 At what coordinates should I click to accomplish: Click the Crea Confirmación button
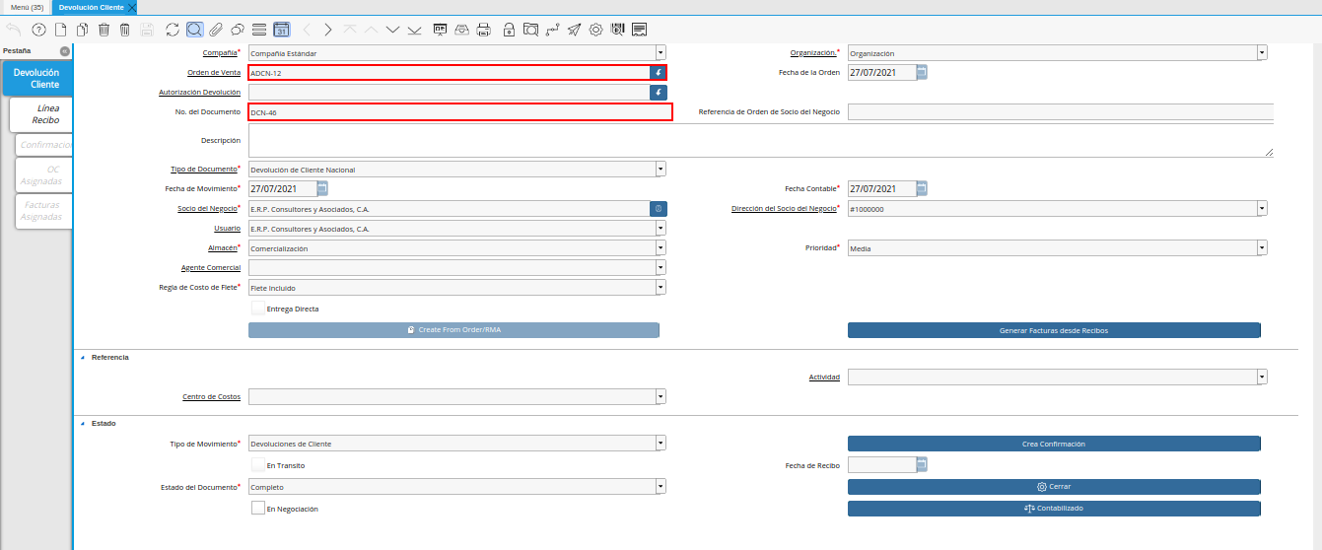(1054, 444)
